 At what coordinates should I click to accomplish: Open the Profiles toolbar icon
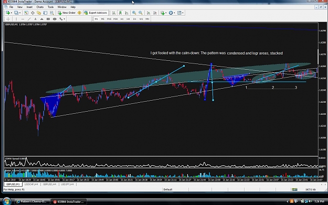16,13
